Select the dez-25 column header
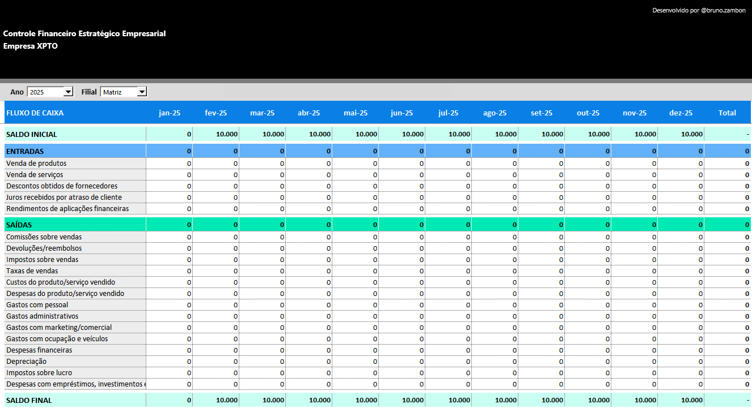The height and width of the screenshot is (408, 752). tap(681, 113)
